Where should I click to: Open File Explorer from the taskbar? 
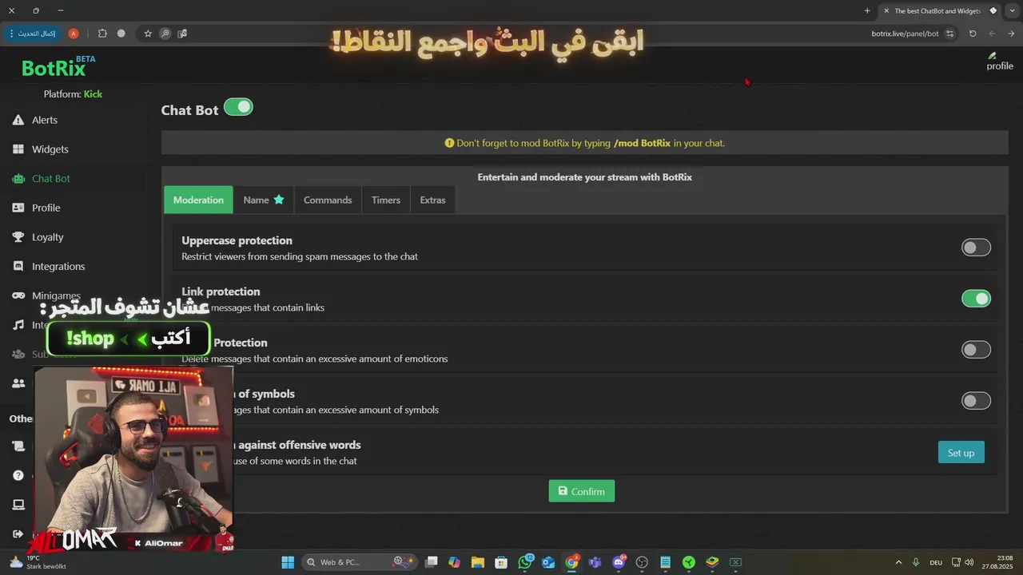478,562
